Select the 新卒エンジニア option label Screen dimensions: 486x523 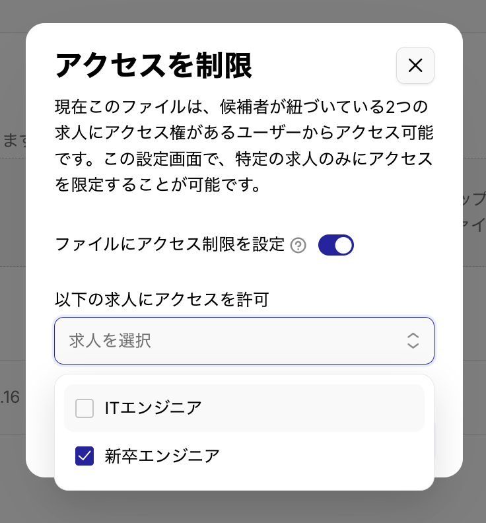162,456
